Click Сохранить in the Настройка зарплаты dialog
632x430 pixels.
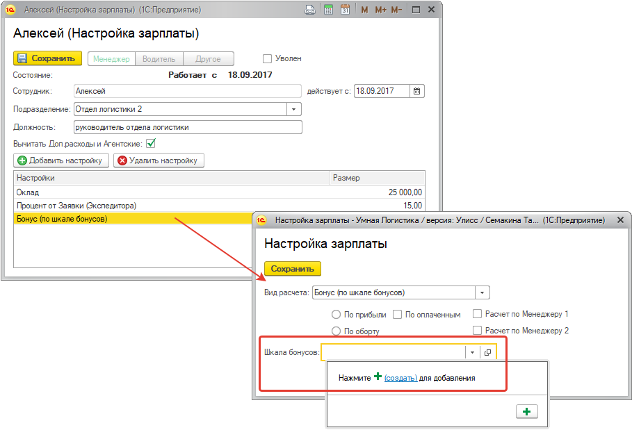pyautogui.click(x=293, y=269)
